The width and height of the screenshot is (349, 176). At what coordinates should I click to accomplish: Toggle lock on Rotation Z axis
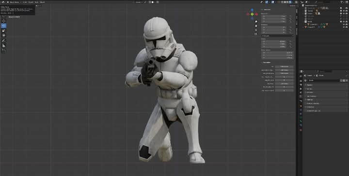click(290, 32)
